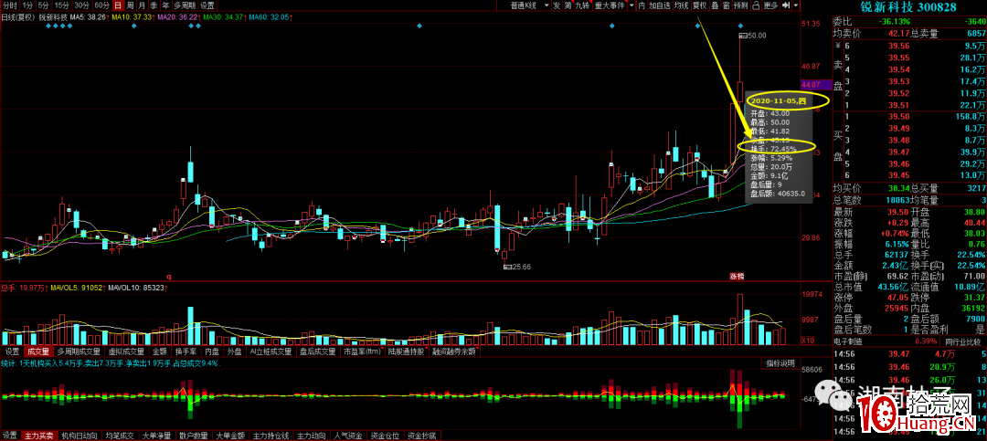This screenshot has width=987, height=441.
Task: Select the 内盘 tab
Action: (x=212, y=351)
